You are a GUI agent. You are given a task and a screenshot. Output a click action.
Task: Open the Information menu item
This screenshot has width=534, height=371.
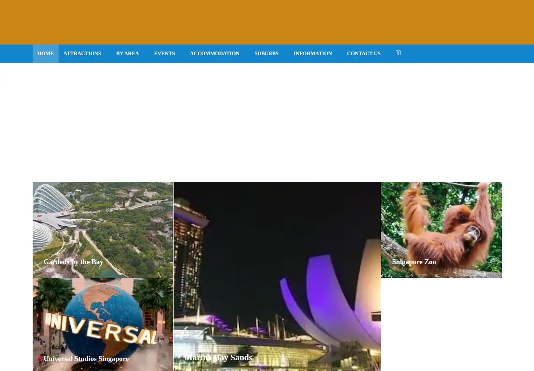pos(313,54)
